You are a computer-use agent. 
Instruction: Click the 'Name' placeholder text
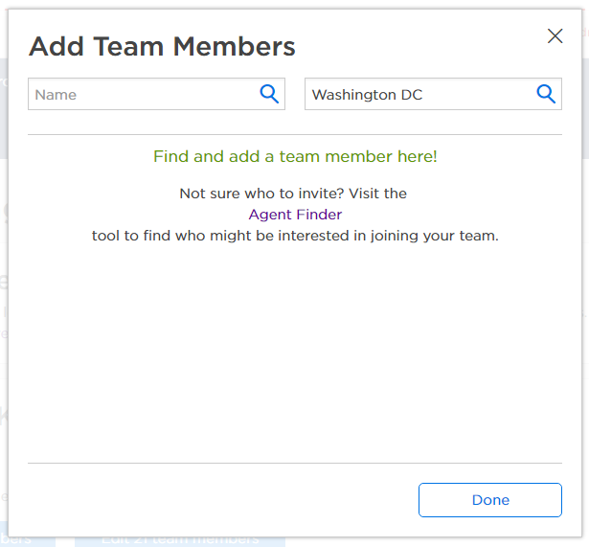point(56,95)
